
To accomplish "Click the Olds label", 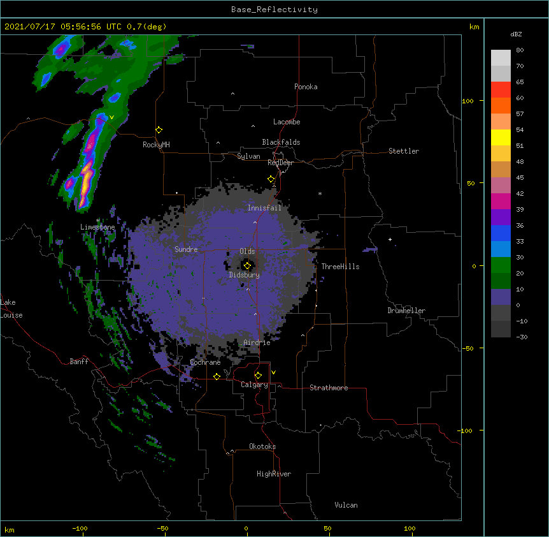I will (247, 251).
